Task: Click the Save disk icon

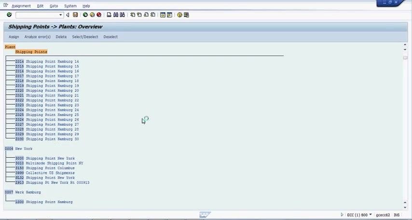Action: [x=75, y=15]
